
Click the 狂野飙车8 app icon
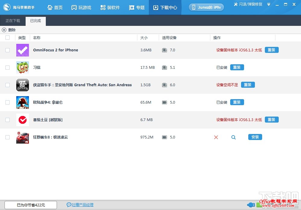pos(23,137)
